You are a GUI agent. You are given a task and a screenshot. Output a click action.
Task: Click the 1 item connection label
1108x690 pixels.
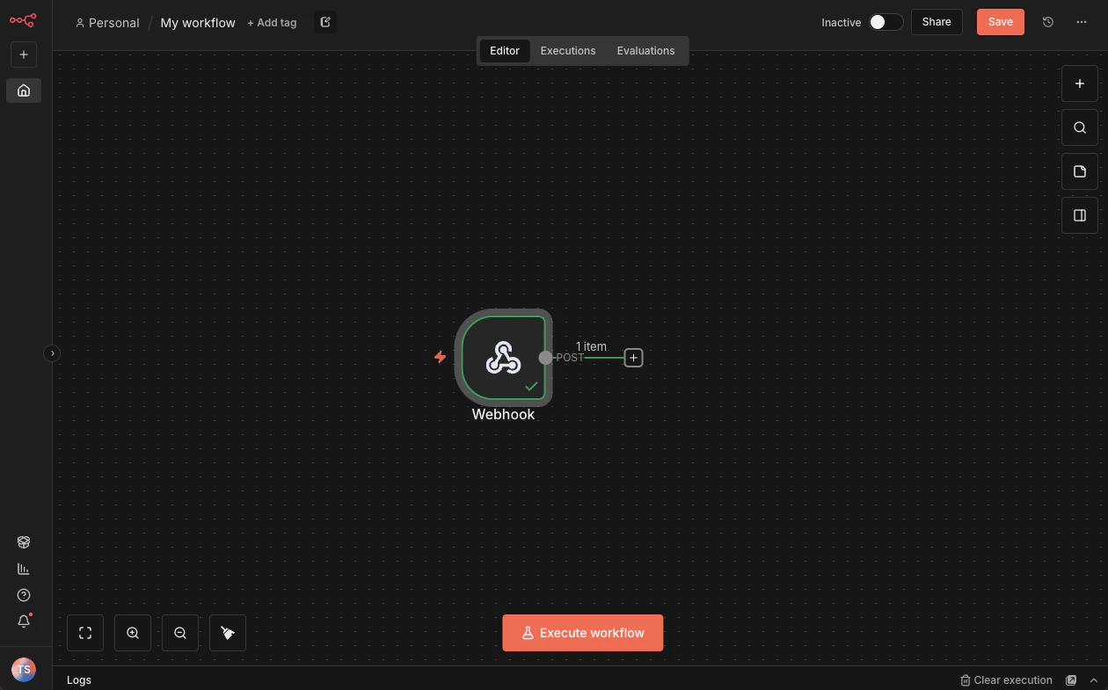click(591, 346)
